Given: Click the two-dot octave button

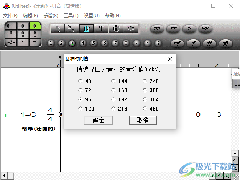Looking at the screenshot, I should tap(147, 43).
